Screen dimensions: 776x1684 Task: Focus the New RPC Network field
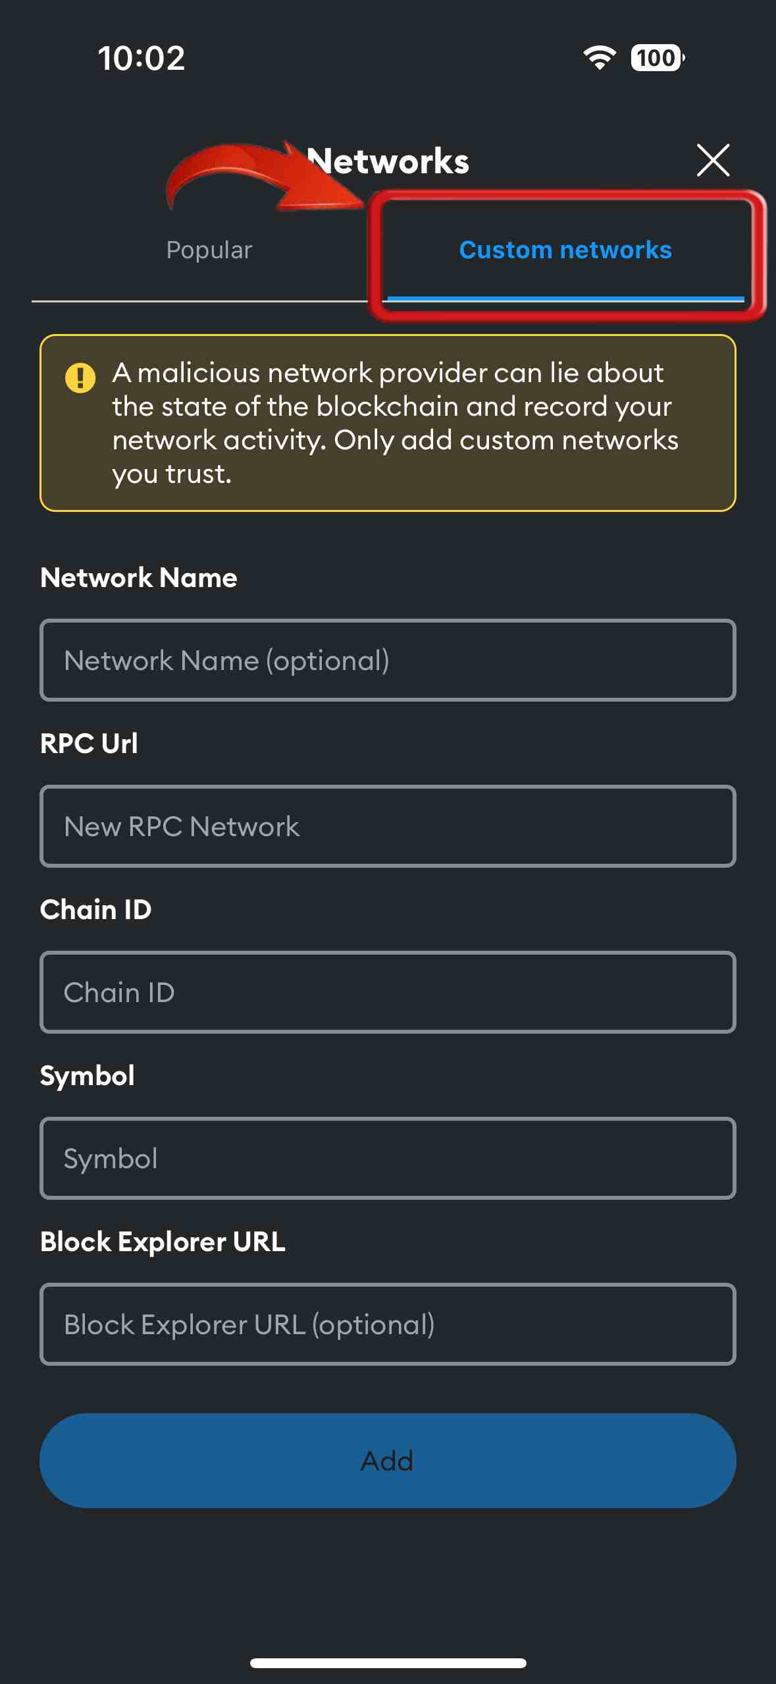388,826
